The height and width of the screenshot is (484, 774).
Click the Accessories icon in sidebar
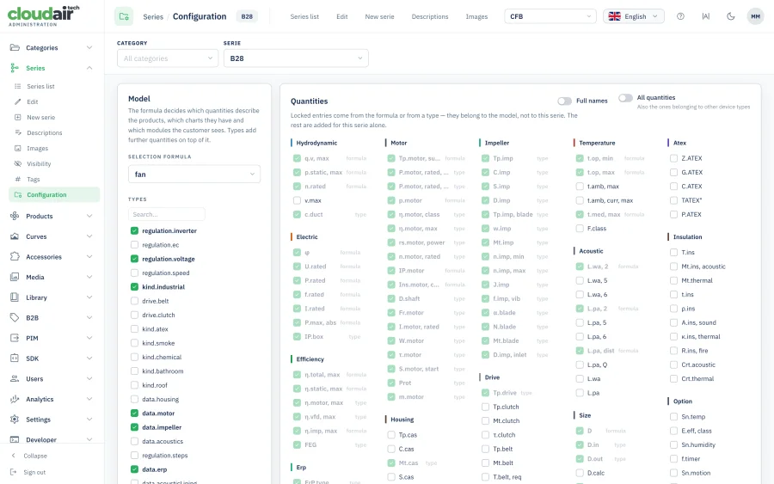15,256
